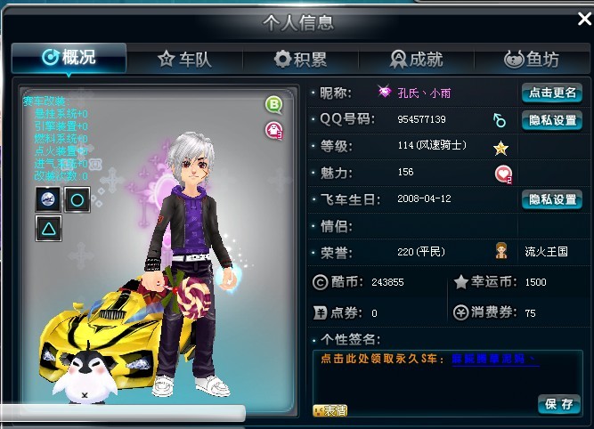Switch to the 车队 tab

(x=184, y=59)
